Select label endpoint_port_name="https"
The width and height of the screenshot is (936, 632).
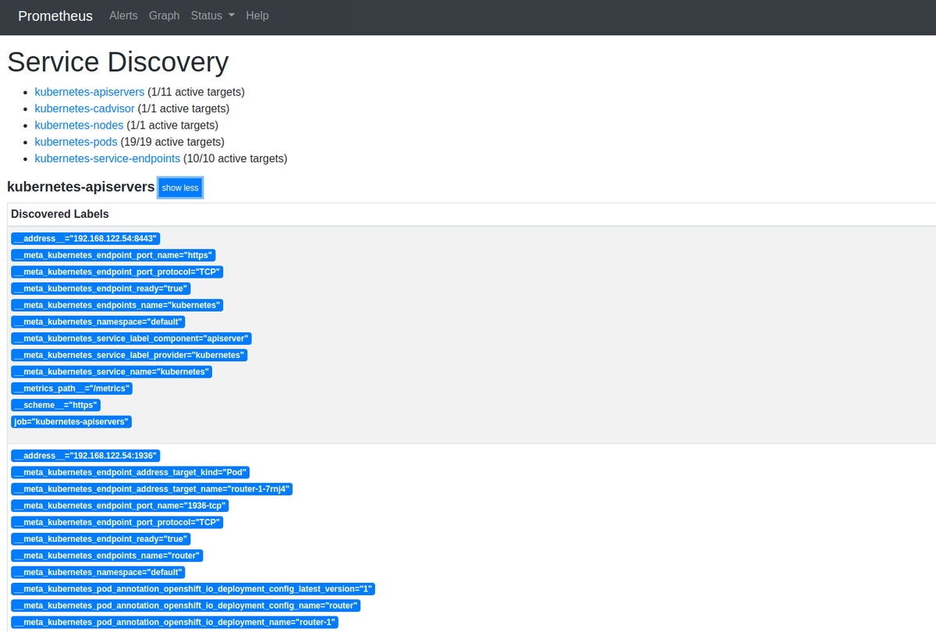tap(113, 255)
